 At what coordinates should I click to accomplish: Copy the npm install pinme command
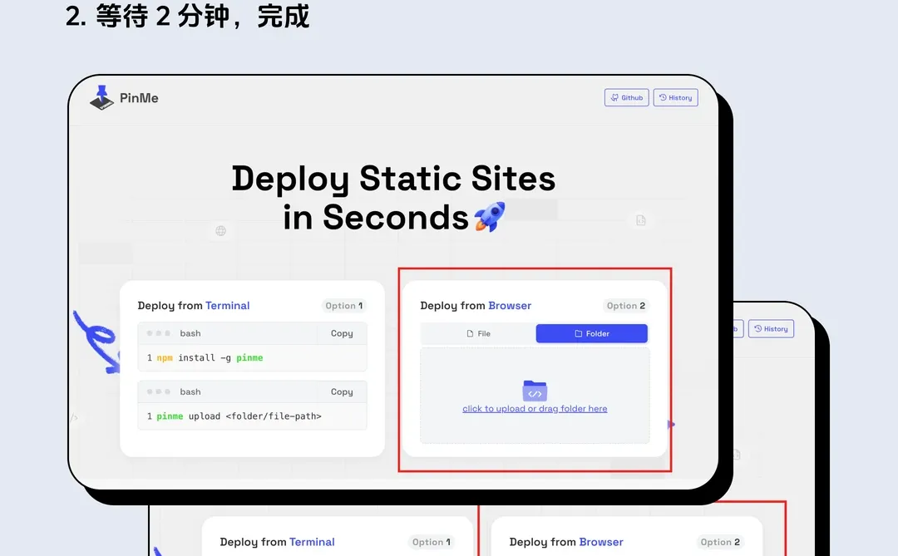342,333
